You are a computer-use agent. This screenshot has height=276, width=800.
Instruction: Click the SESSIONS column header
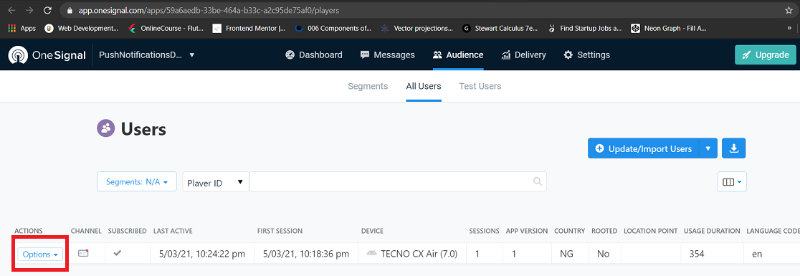pos(484,231)
